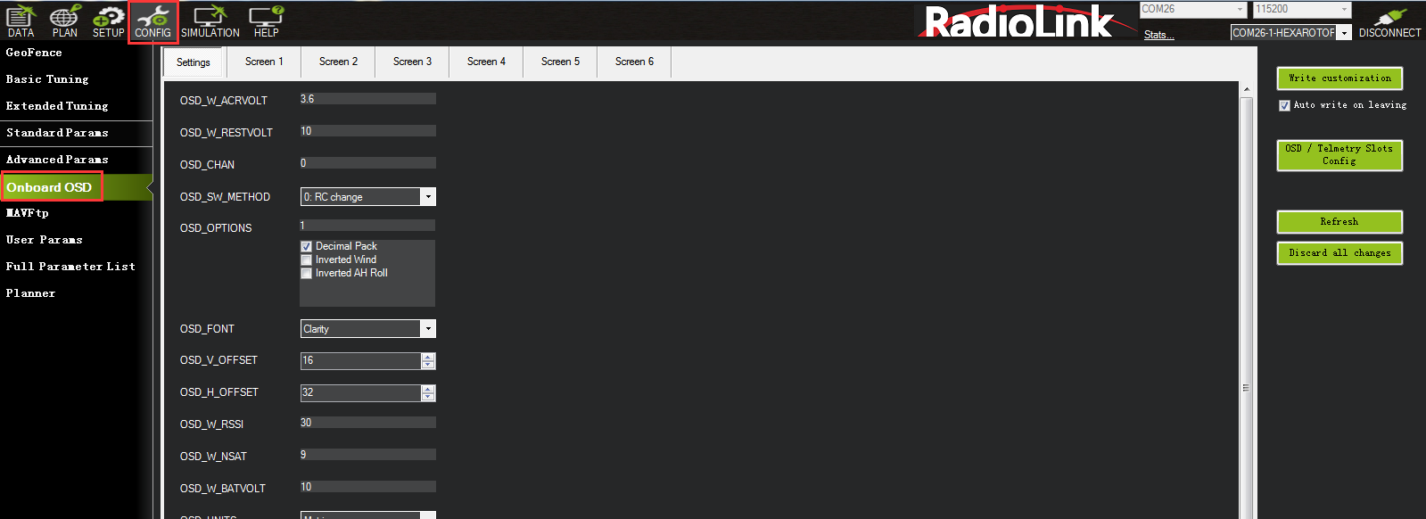Expand the OSD_SW_METHOD dropdown
This screenshot has width=1426, height=519.
coord(428,197)
